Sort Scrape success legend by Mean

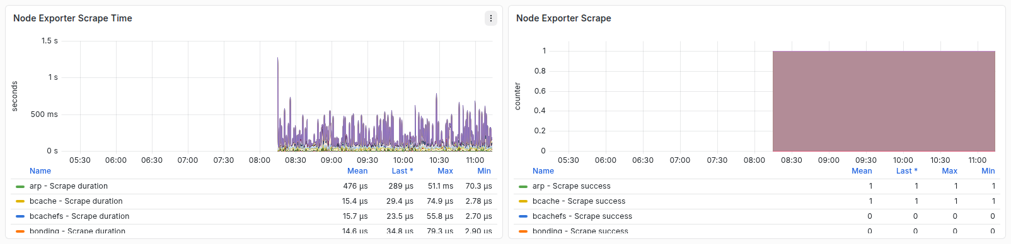[x=862, y=171]
